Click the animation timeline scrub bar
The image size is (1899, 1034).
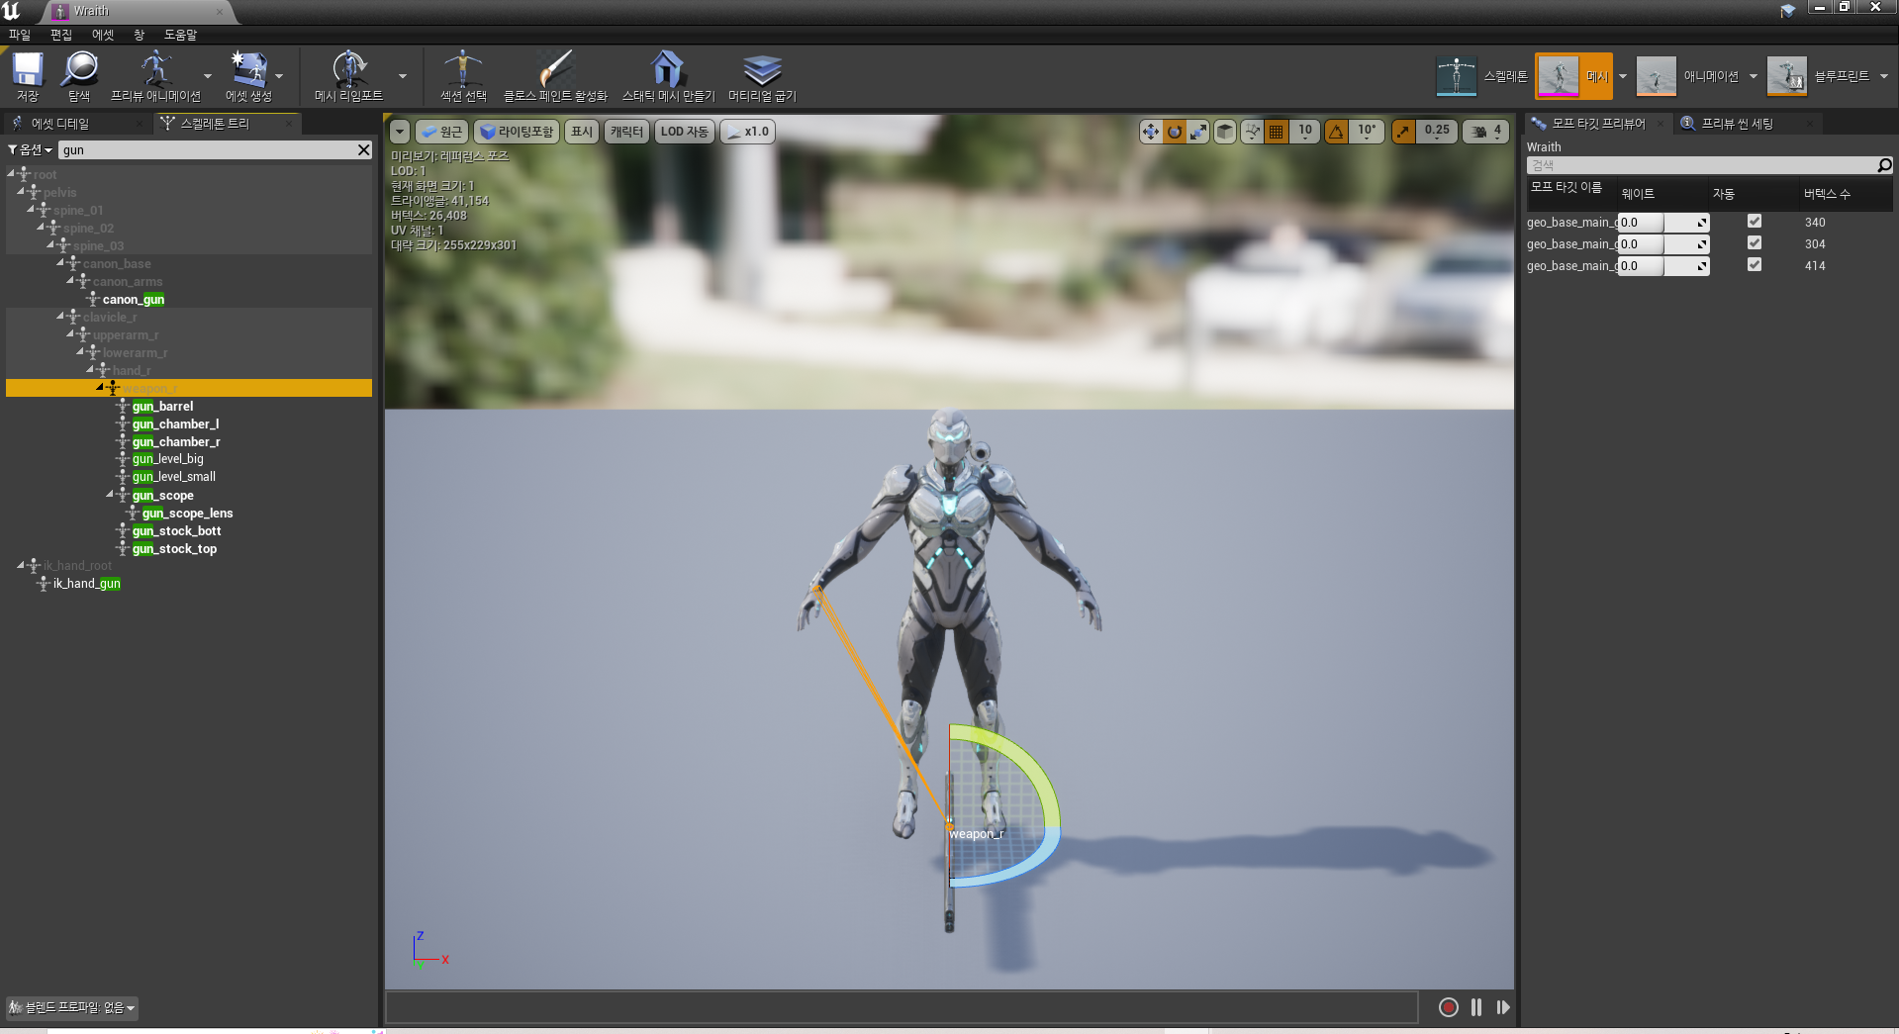coord(902,1007)
